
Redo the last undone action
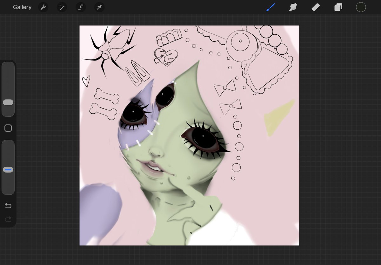tap(8, 219)
